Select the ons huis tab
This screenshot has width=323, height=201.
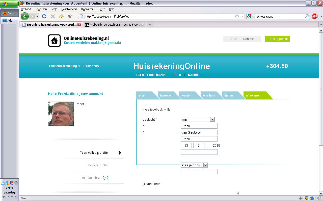(209, 95)
